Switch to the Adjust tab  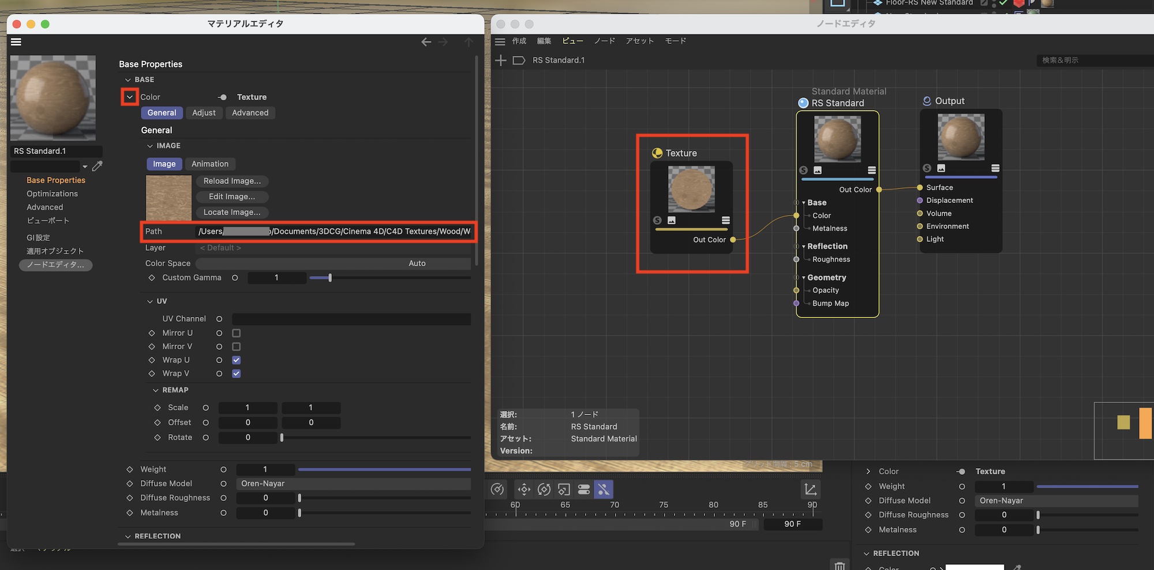[x=204, y=113]
